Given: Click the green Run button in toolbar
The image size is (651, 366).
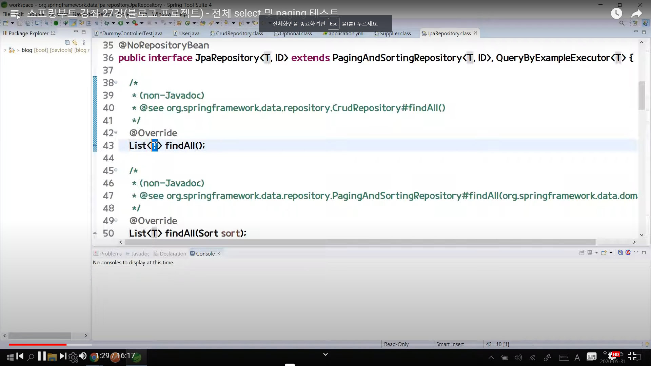Looking at the screenshot, I should coord(121,23).
